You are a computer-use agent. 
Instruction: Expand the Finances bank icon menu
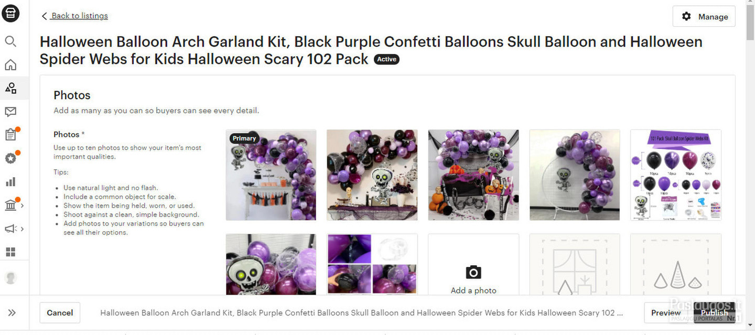[13, 205]
